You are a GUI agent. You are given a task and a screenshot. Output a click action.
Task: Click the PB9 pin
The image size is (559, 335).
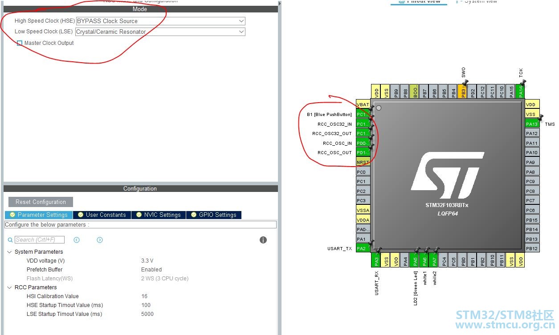[396, 92]
